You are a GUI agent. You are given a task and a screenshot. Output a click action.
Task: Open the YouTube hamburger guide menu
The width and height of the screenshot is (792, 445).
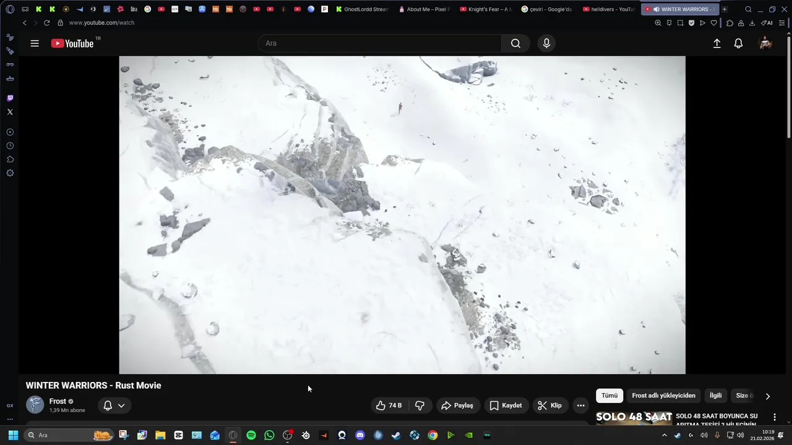(35, 43)
